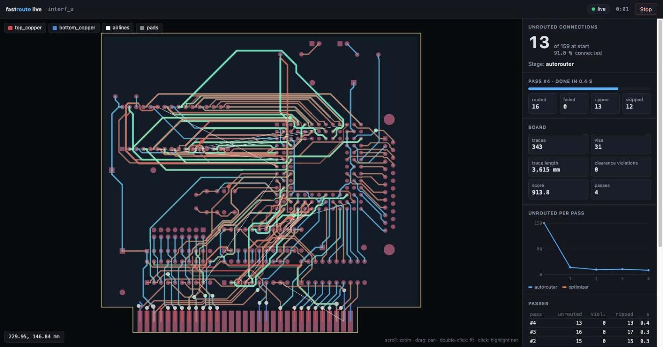Click the large mounting hole pad top right

click(x=389, y=119)
